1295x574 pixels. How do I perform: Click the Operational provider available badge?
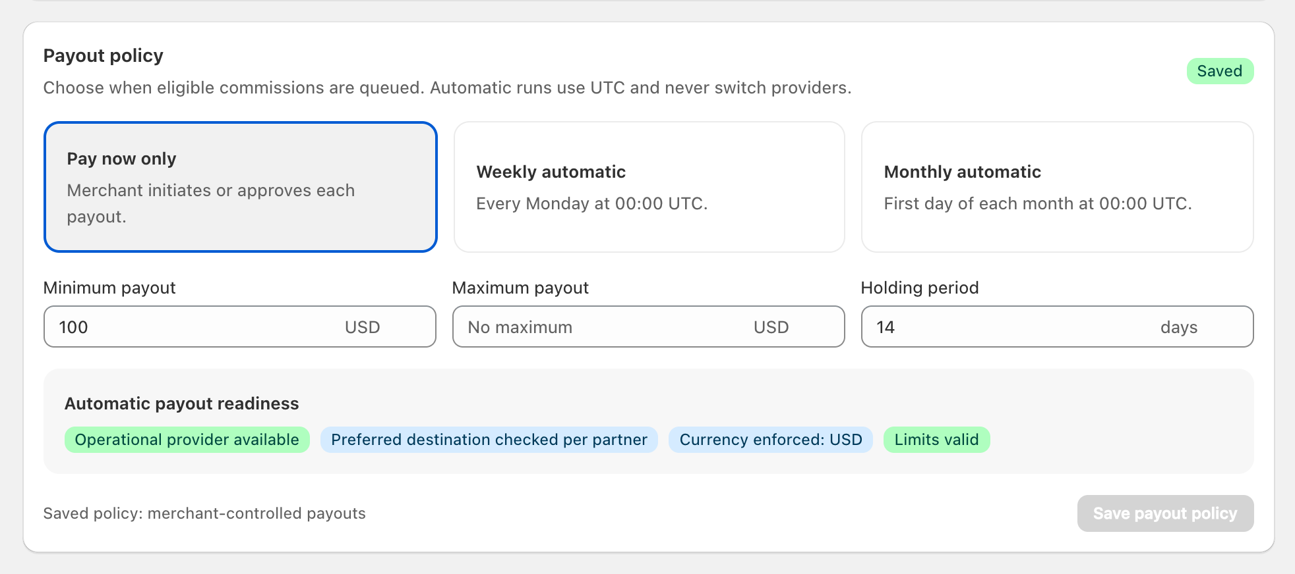tap(187, 440)
